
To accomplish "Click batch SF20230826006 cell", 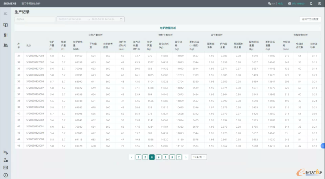I will pos(35,94).
